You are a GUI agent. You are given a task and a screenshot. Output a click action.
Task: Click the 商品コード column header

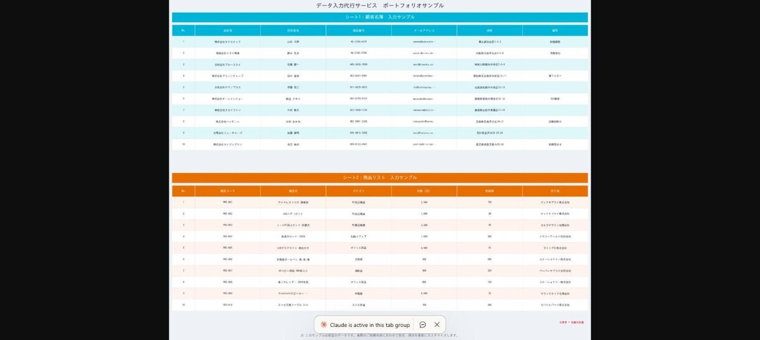(227, 191)
